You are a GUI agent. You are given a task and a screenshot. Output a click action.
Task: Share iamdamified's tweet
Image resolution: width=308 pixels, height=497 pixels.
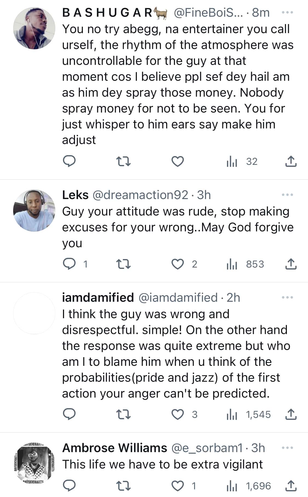coord(291,414)
